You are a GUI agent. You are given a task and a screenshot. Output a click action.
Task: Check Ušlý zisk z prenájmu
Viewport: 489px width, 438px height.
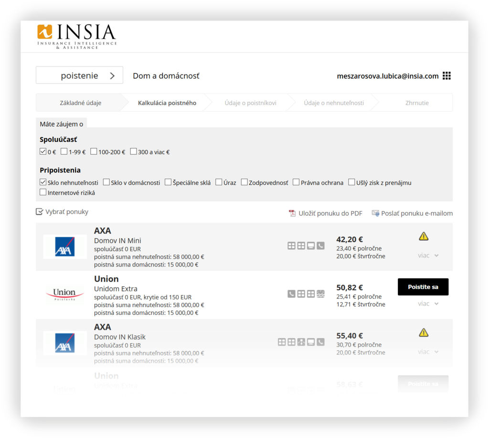(x=352, y=182)
